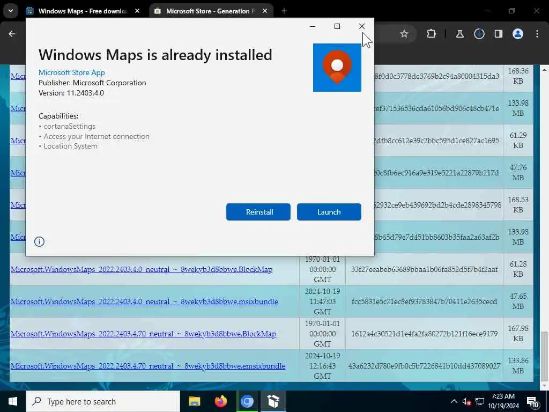Open a new browser tab

(284, 11)
